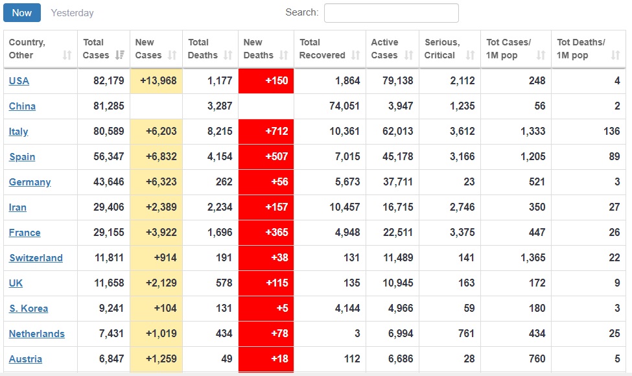
Task: Sort by Serious, Critical icon
Action: pyautogui.click(x=471, y=55)
